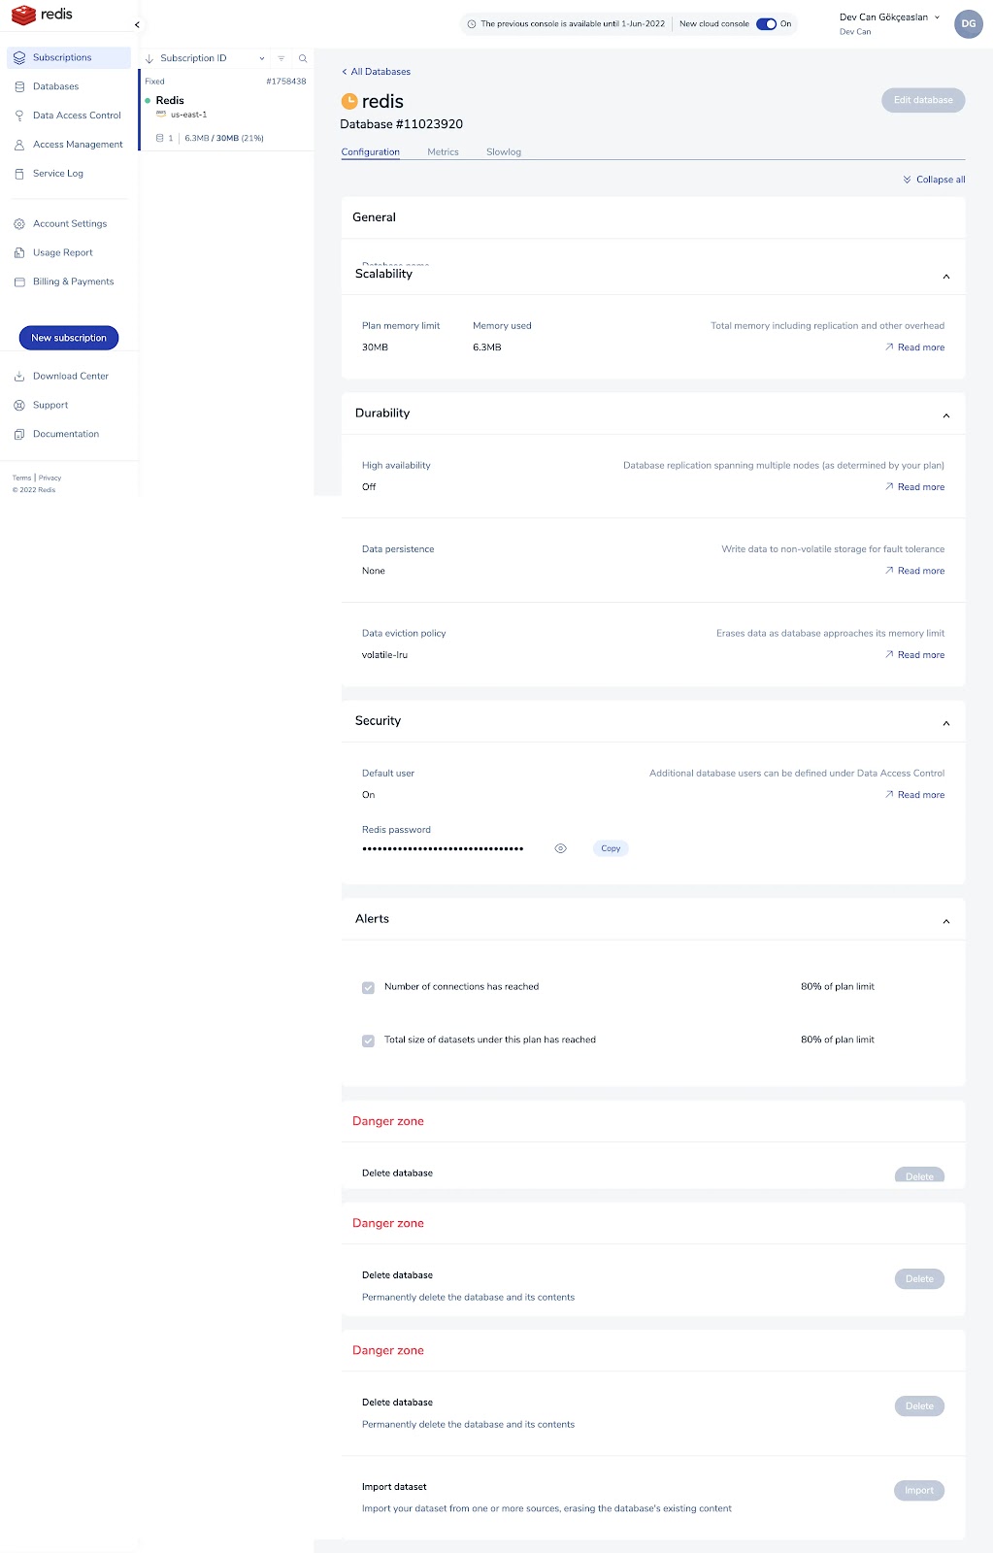Collapse the left sidebar with arrow

click(137, 24)
